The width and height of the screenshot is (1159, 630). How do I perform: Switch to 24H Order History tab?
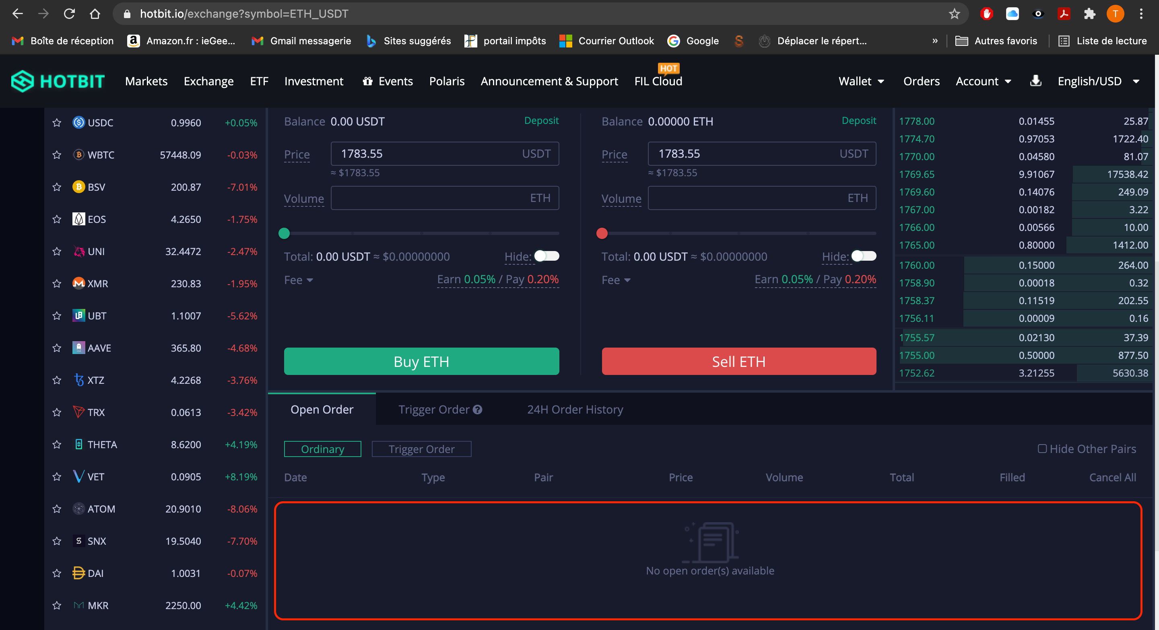[575, 410]
